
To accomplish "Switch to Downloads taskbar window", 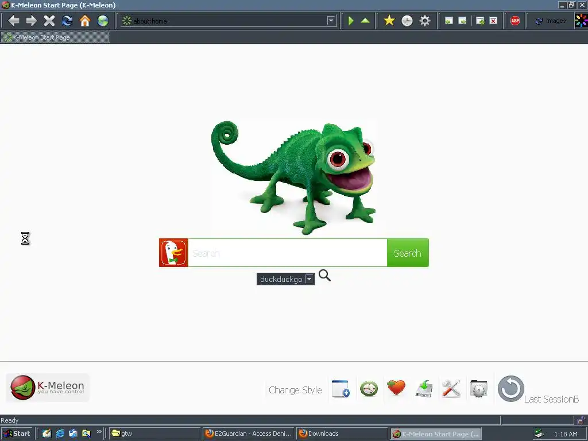I will [342, 434].
